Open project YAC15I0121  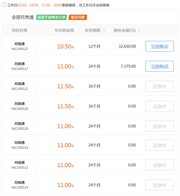pyautogui.click(x=20, y=89)
